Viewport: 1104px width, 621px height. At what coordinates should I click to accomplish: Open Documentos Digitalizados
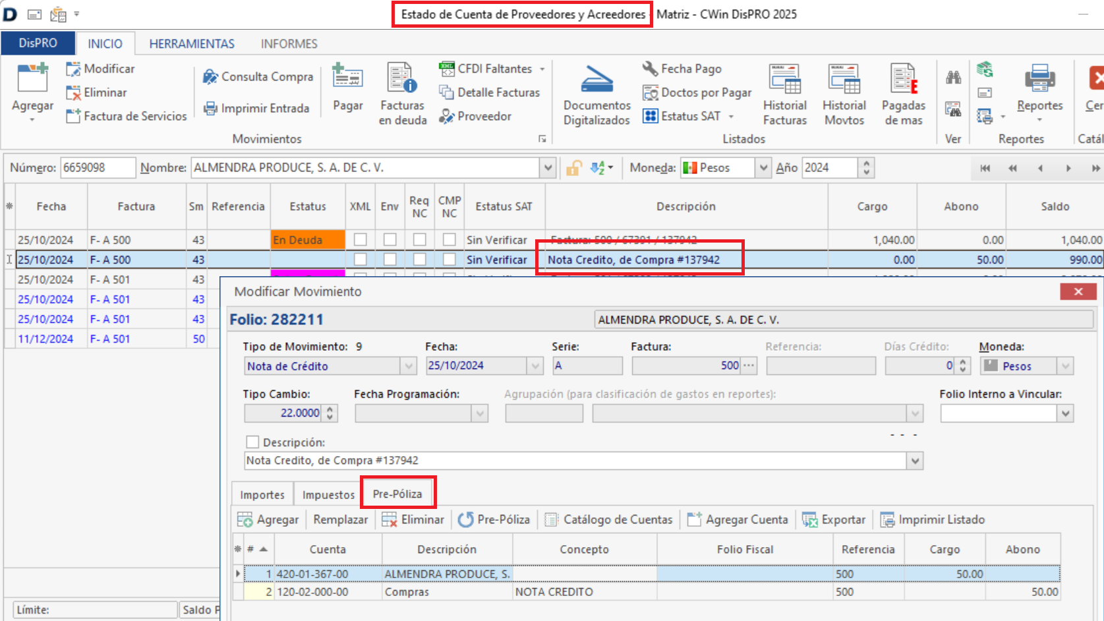[596, 94]
